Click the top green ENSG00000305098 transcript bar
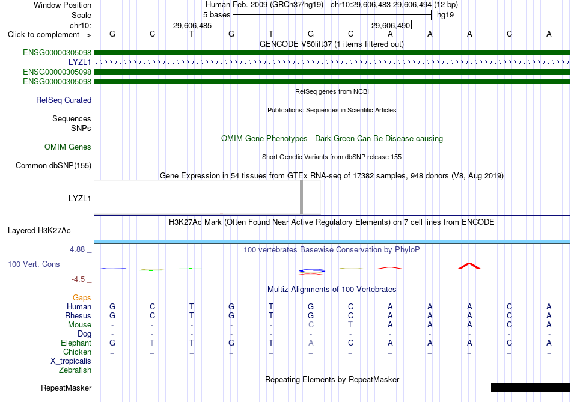 click(332, 52)
